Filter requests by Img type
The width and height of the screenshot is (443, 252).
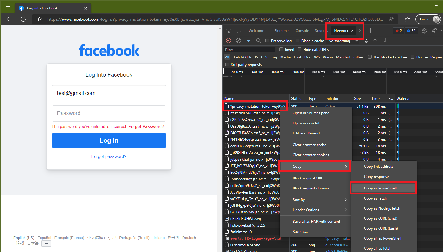pos(274,57)
